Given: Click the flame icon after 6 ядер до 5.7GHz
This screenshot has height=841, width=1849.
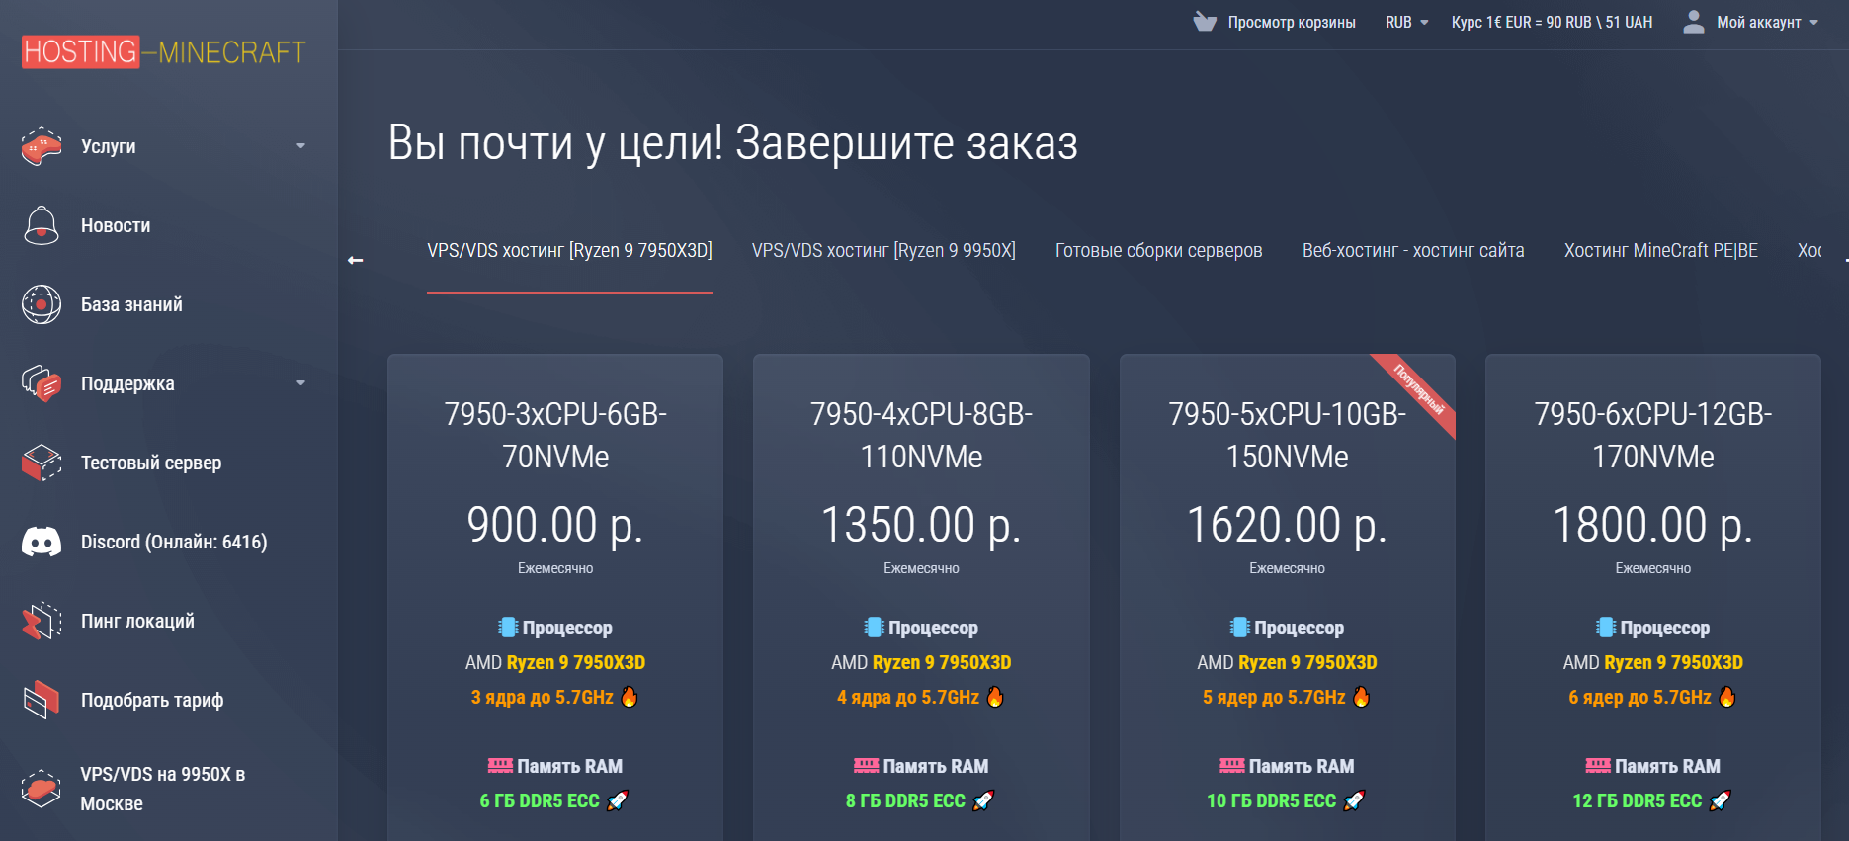Looking at the screenshot, I should click(x=1727, y=697).
